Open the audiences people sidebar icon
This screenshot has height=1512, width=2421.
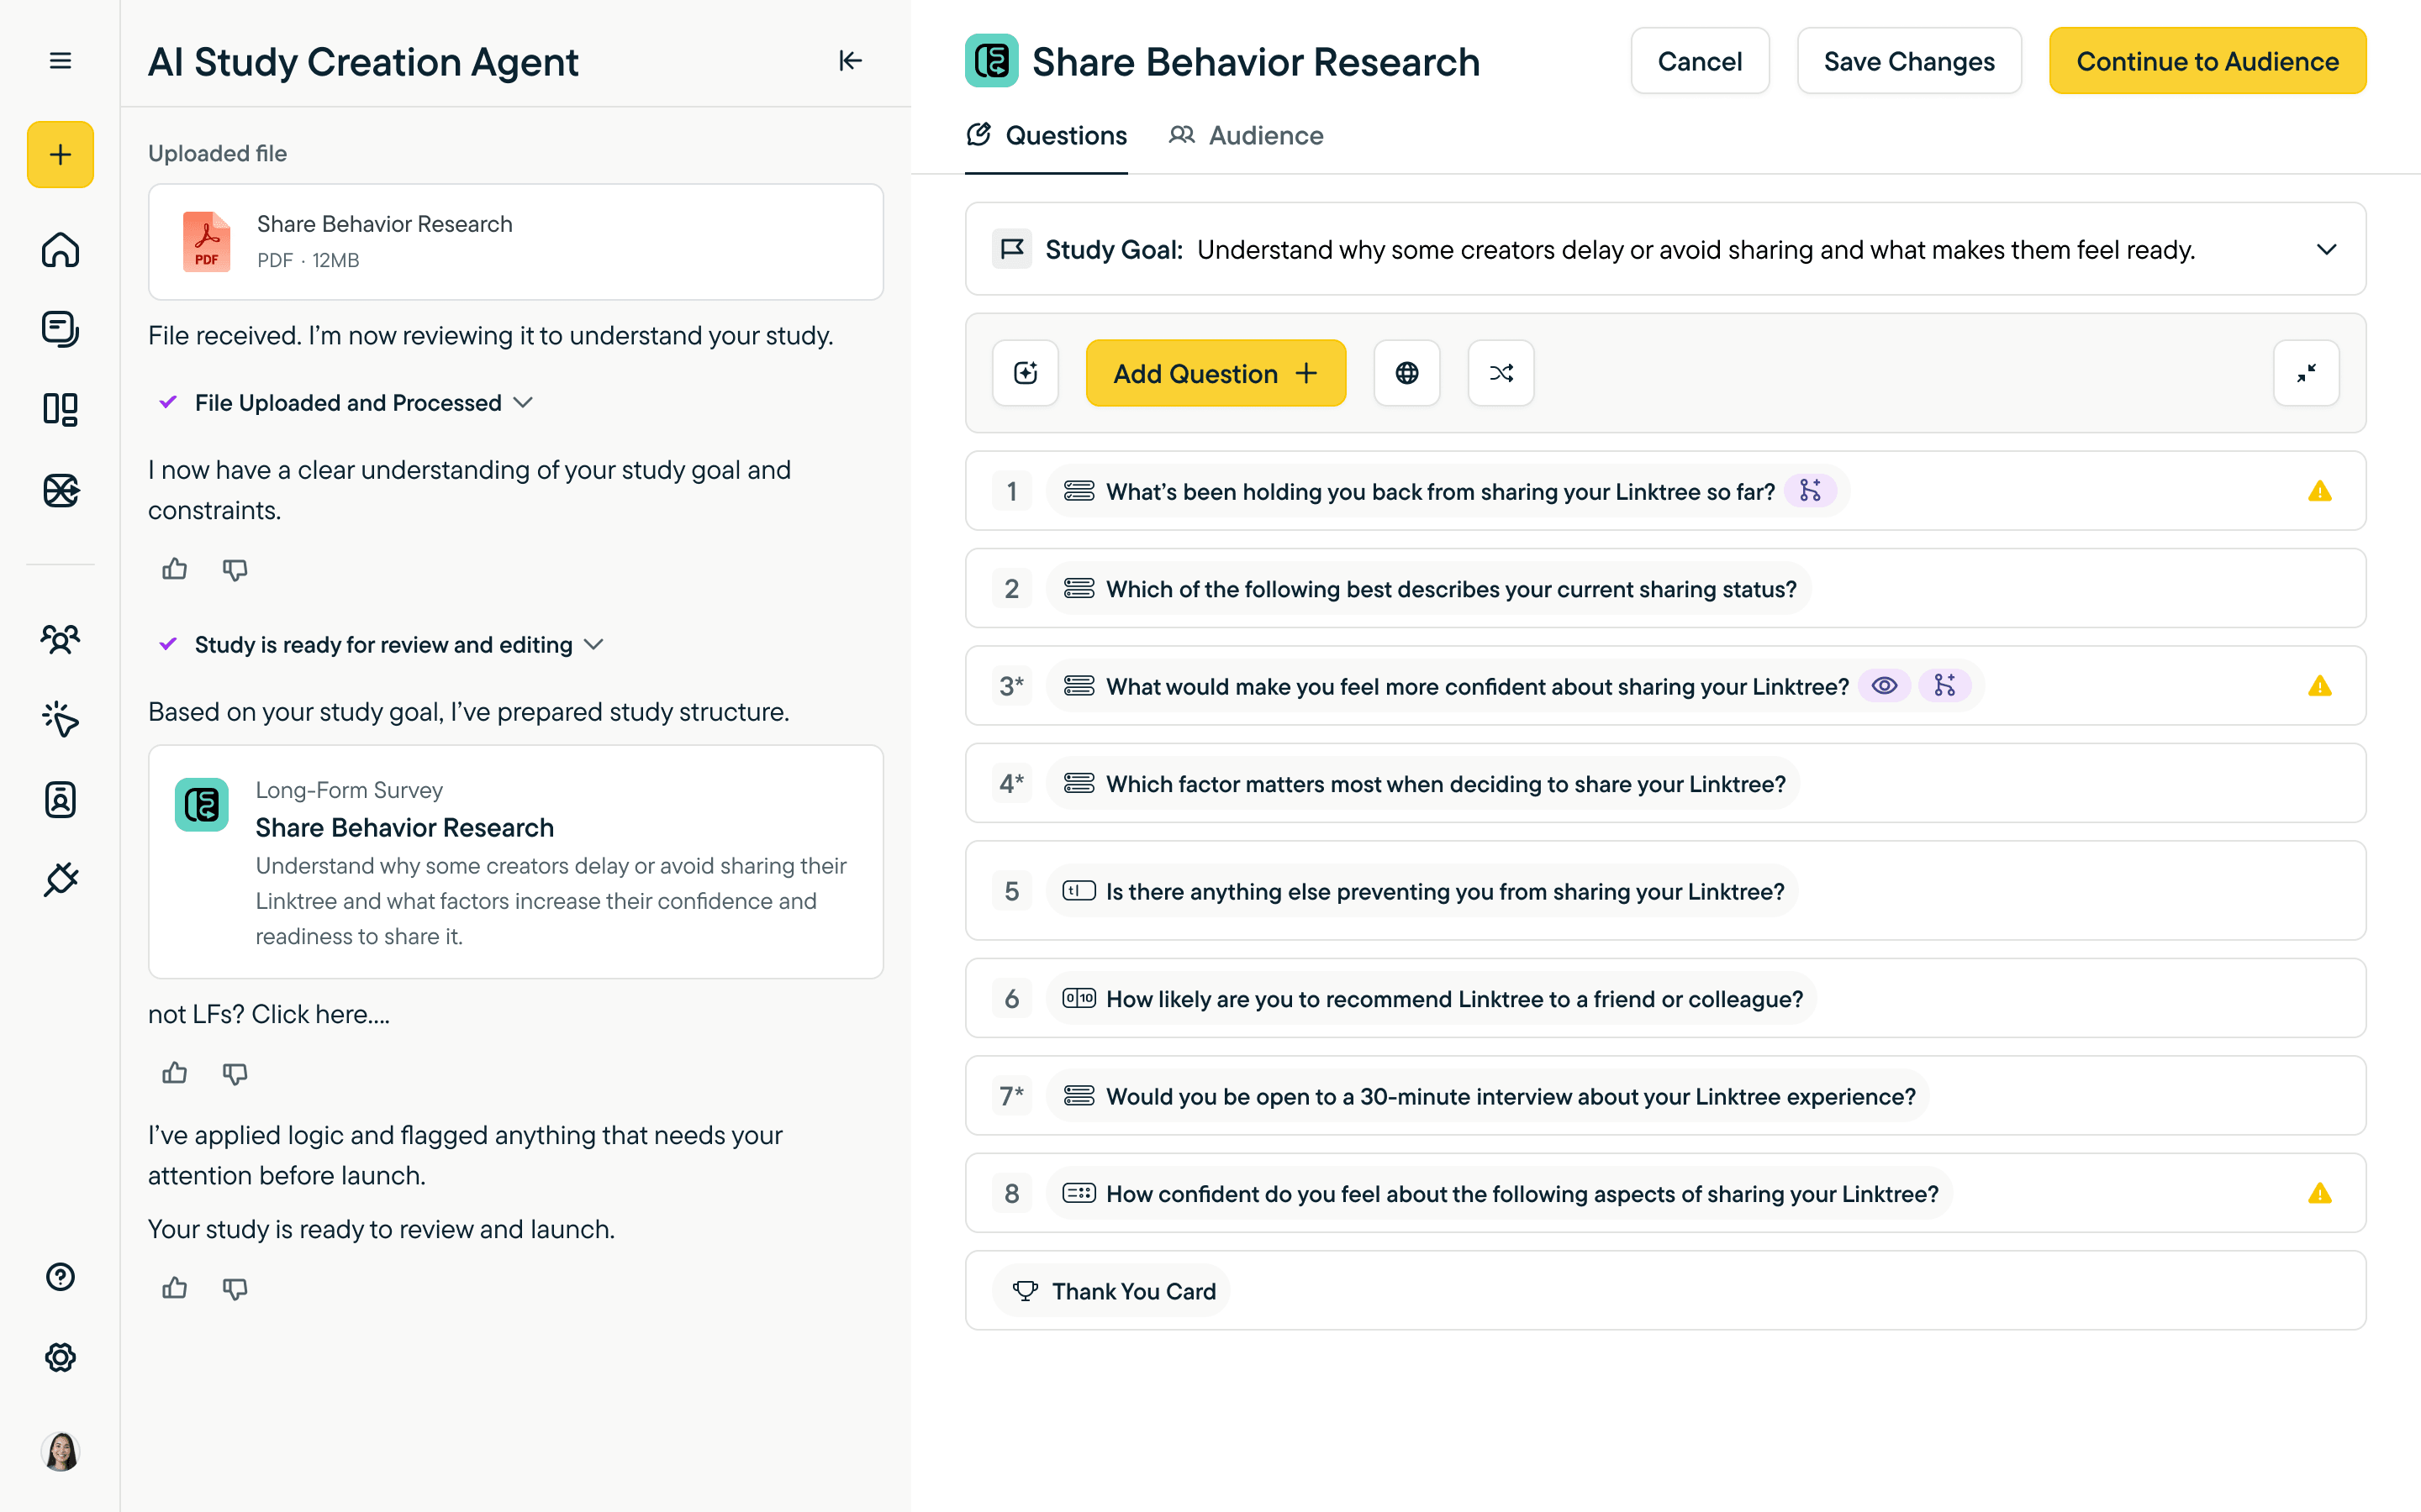click(60, 639)
